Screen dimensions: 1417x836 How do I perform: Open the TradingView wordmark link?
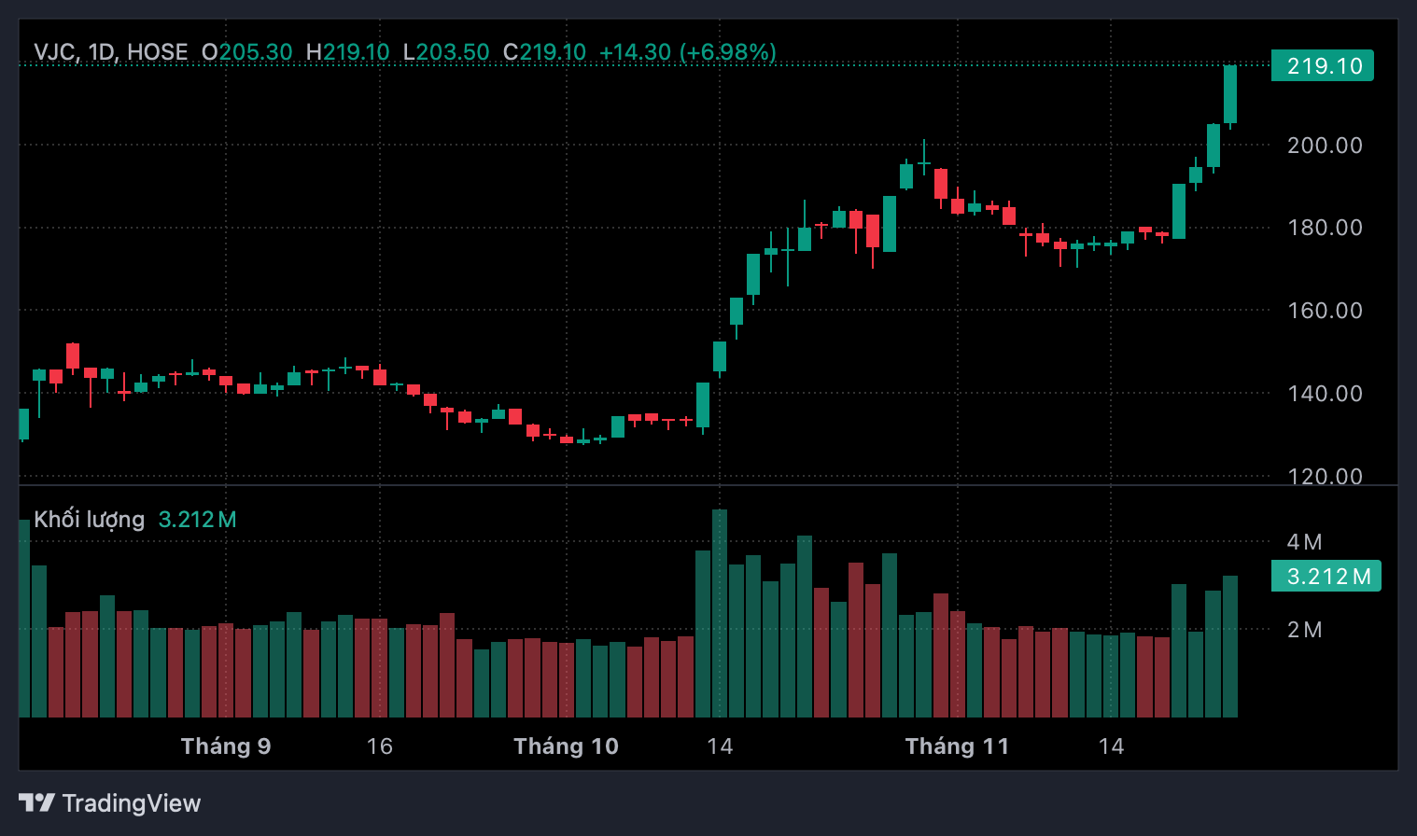click(132, 803)
